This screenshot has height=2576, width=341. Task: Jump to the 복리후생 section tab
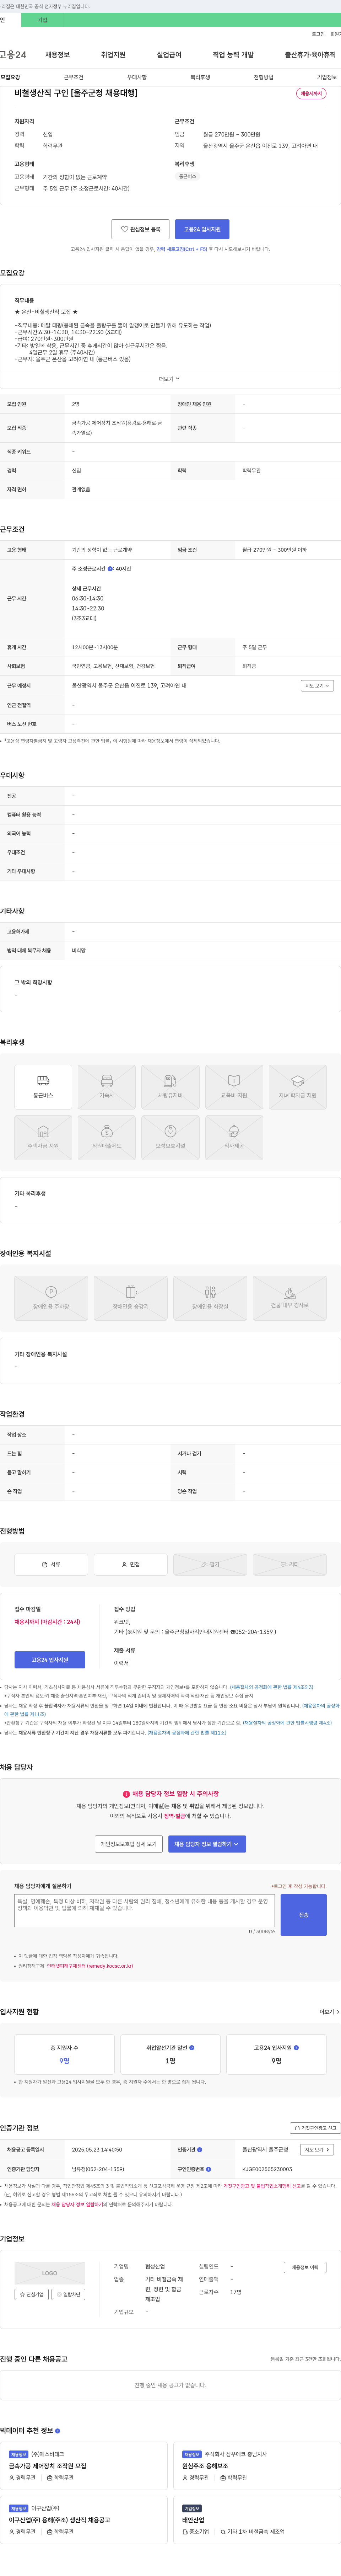click(x=200, y=77)
